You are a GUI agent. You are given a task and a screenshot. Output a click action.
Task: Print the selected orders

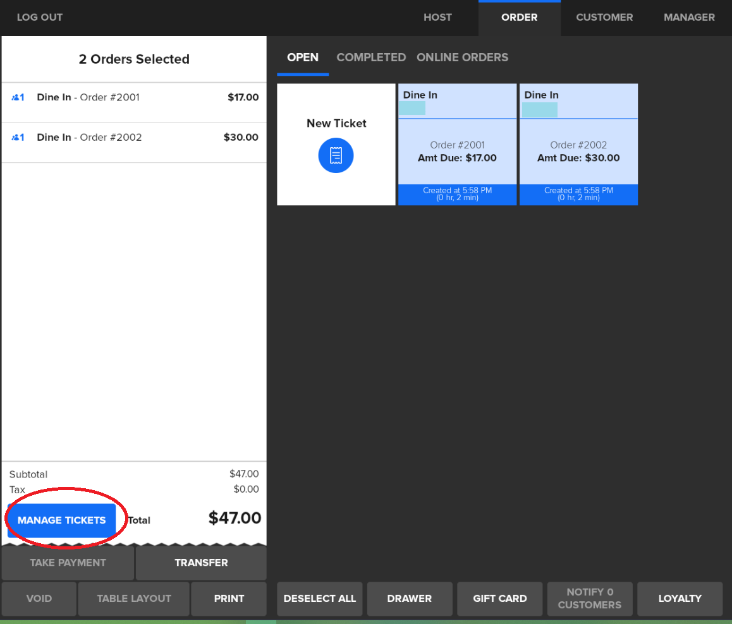229,599
